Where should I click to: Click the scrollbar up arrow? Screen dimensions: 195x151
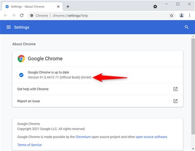tap(193, 37)
